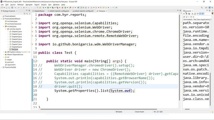Minimize the editor area
The width and height of the screenshot is (214, 120).
178,10
